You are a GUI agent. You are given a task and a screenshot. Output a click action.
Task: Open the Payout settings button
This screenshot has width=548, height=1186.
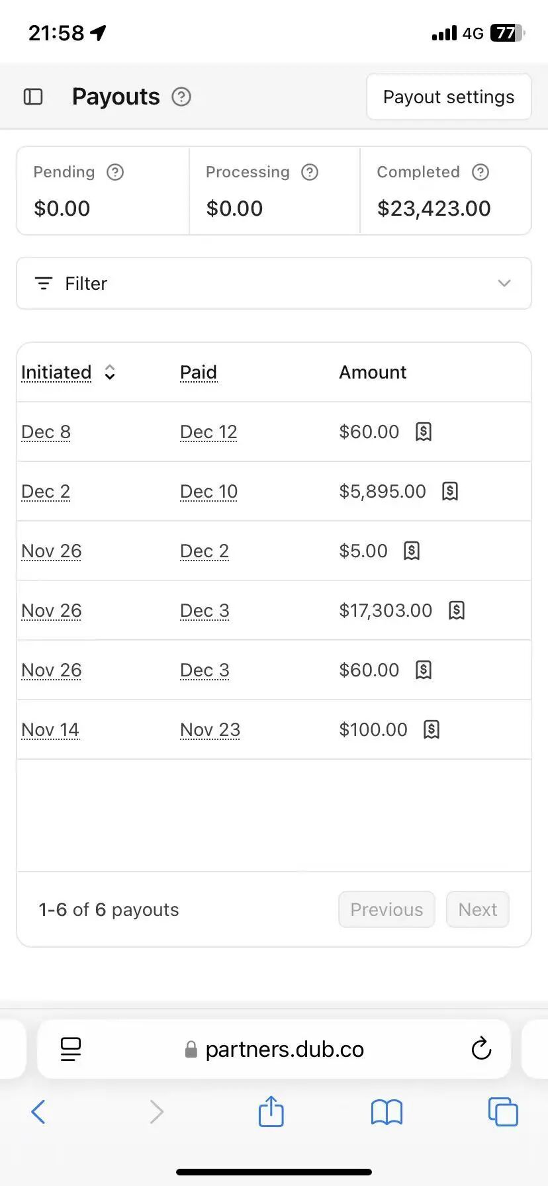449,97
